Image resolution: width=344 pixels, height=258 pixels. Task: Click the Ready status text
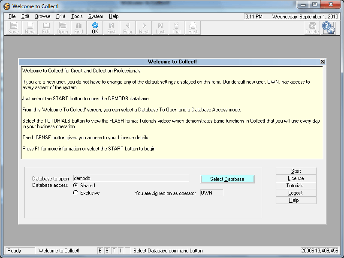(14, 251)
